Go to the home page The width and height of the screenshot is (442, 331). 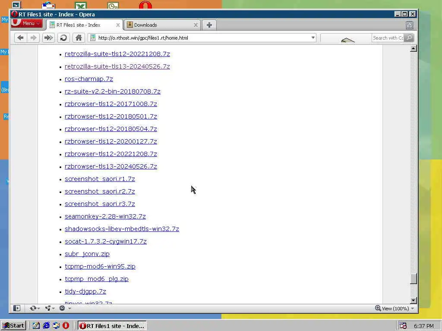79,38
